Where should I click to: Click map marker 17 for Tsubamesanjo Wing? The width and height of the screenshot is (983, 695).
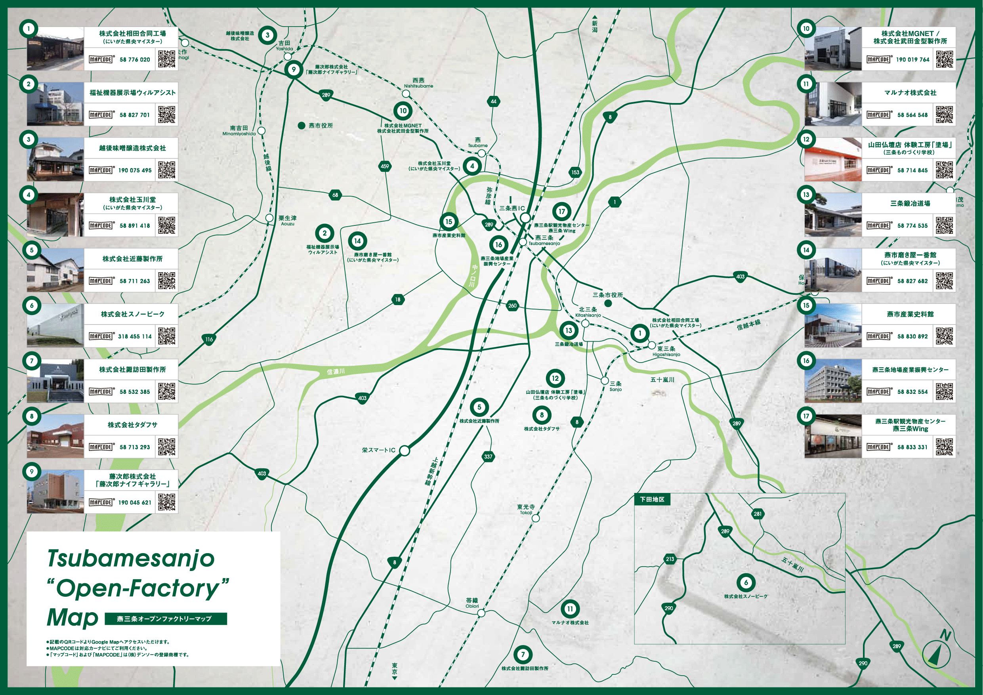click(561, 211)
